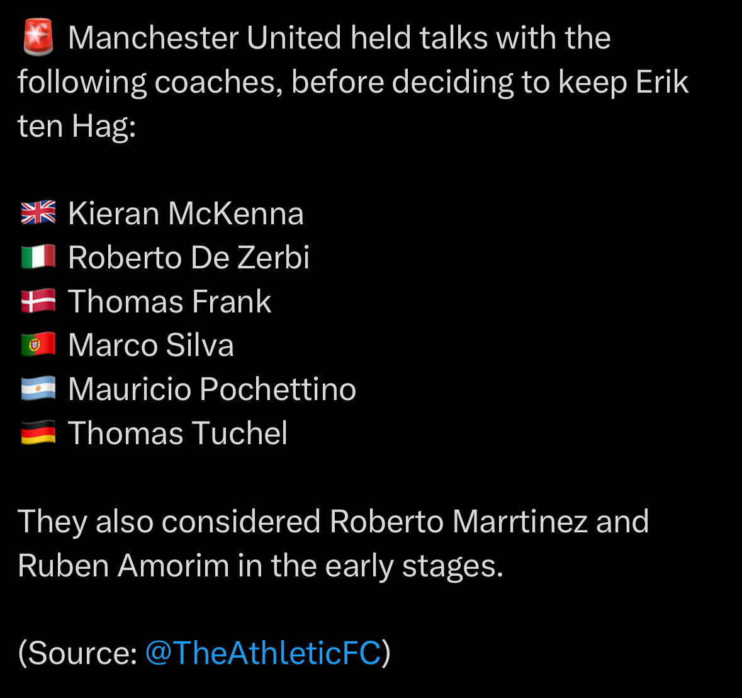Click the Danish flag beside Thomas Frank
This screenshot has width=742, height=698.
tap(38, 300)
